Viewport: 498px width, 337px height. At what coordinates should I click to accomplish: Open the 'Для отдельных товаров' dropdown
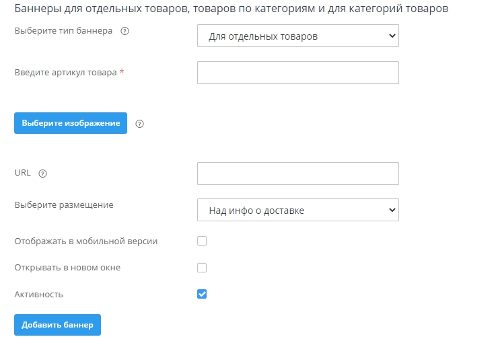[297, 36]
